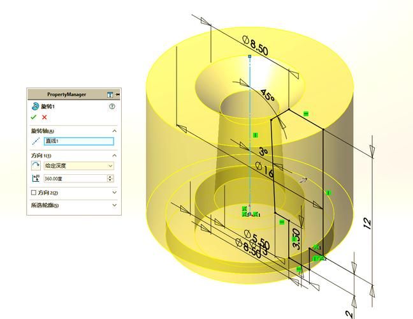Viewport: 413px width, 319px height.
Task: Click the PropertyManager panel layout icon
Action: (x=110, y=94)
